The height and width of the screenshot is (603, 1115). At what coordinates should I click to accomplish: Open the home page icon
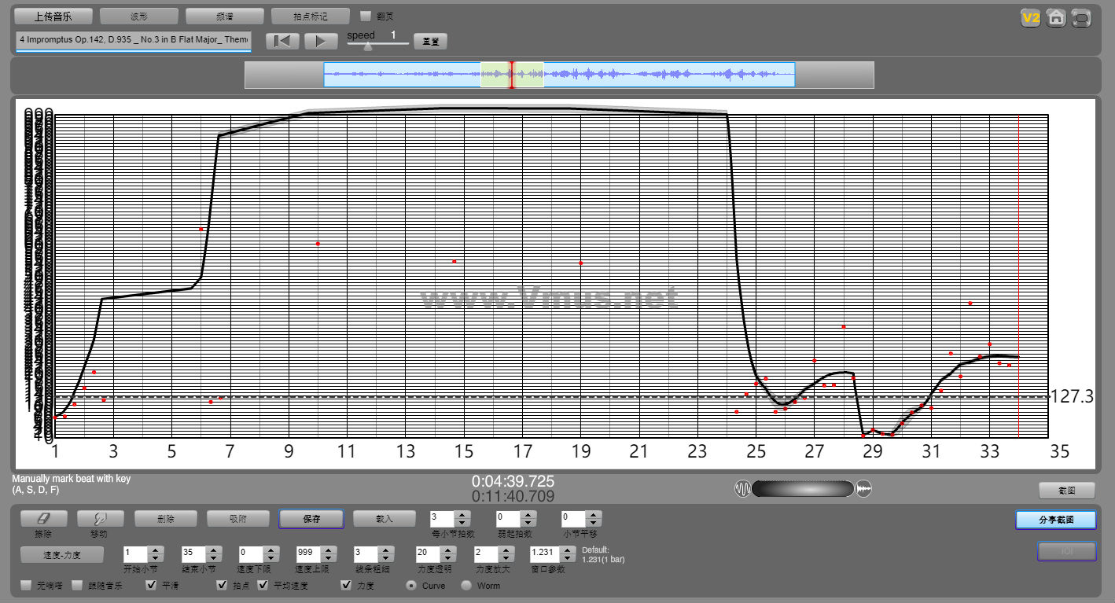click(1056, 18)
